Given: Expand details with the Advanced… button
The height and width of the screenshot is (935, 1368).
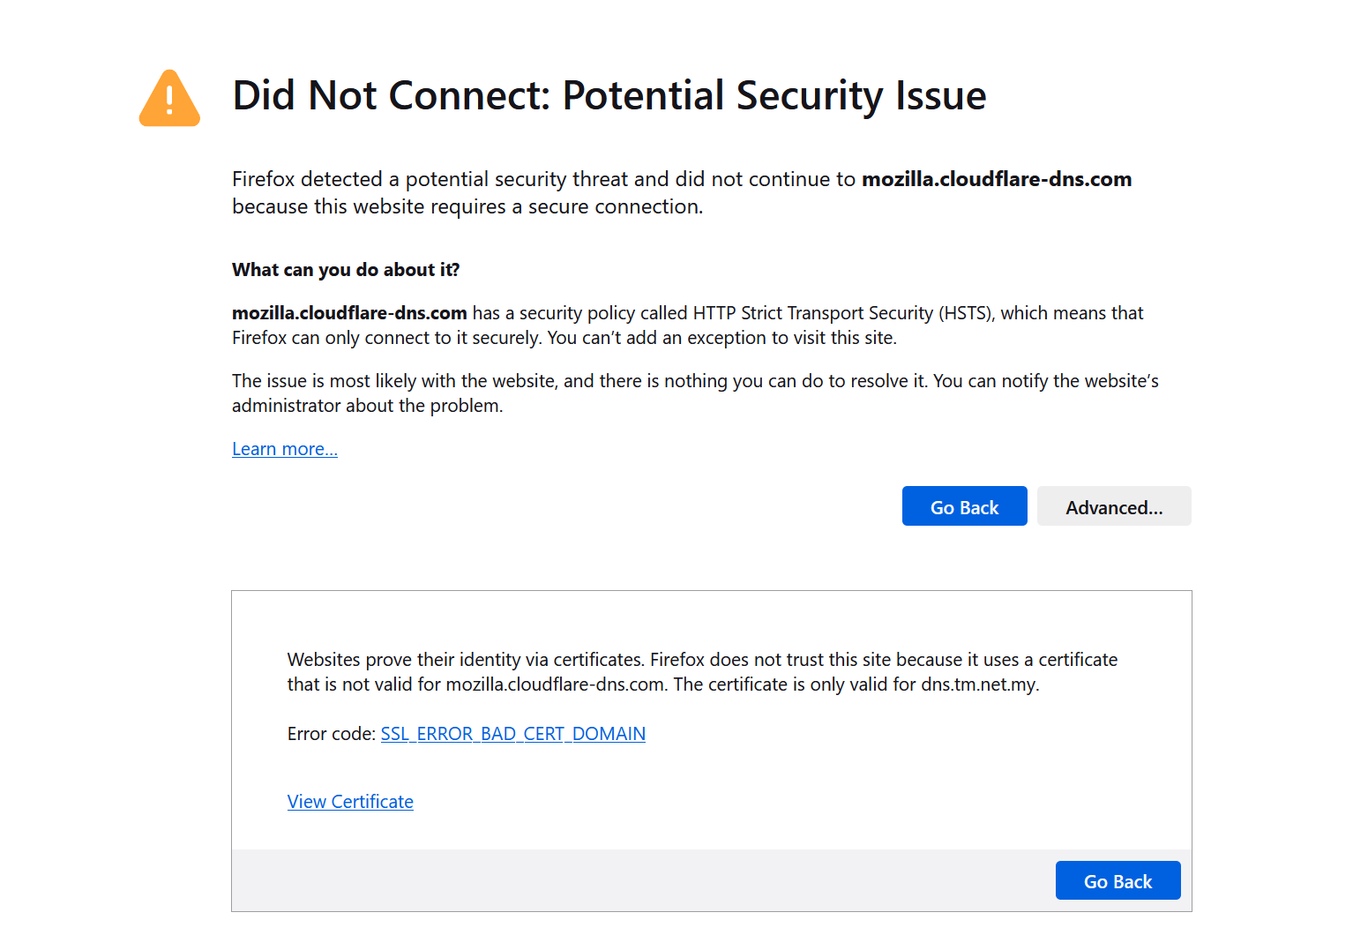Looking at the screenshot, I should click(1113, 507).
